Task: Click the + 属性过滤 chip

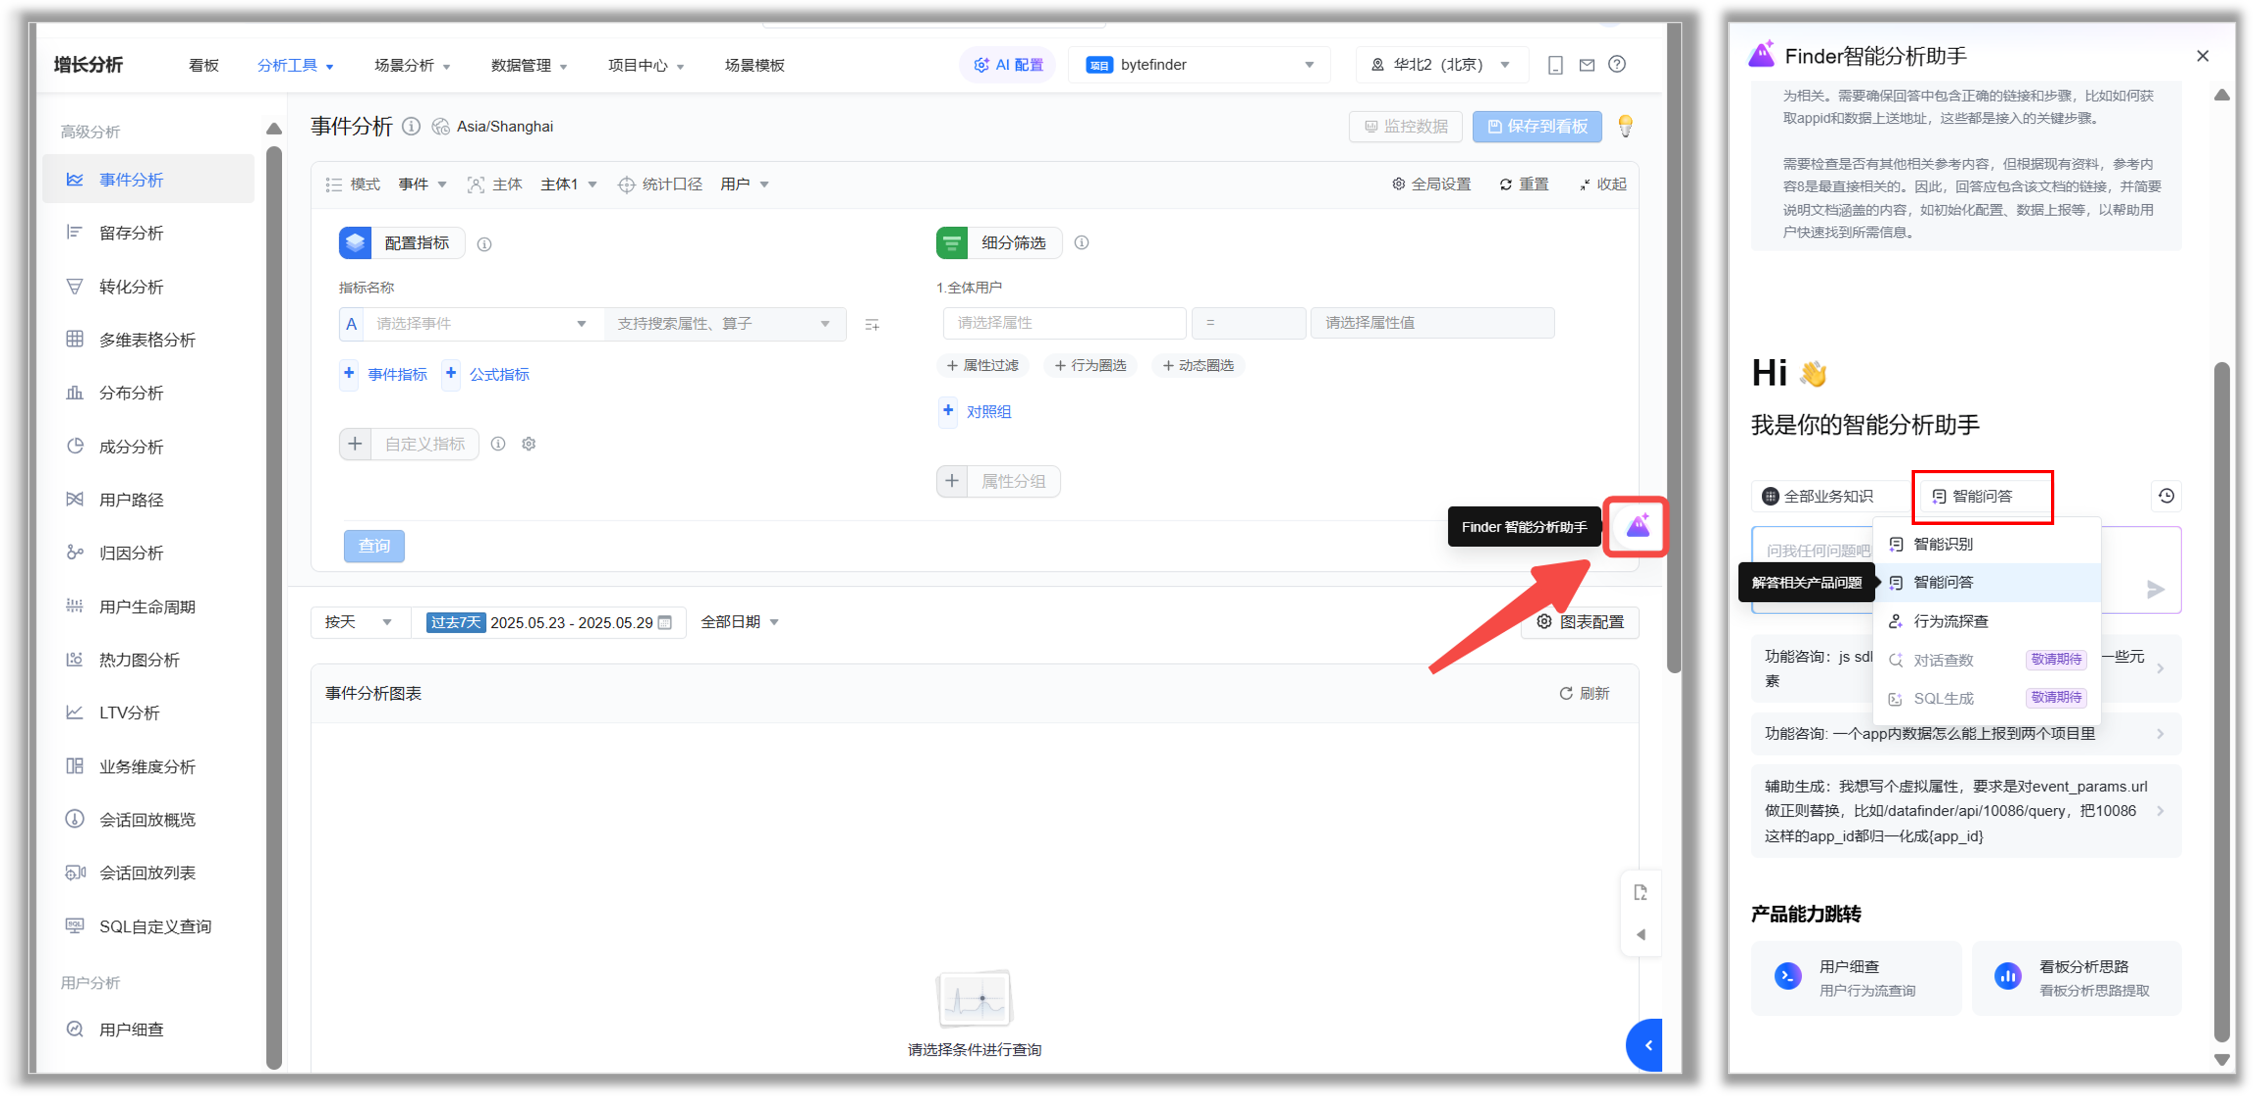Action: [982, 365]
